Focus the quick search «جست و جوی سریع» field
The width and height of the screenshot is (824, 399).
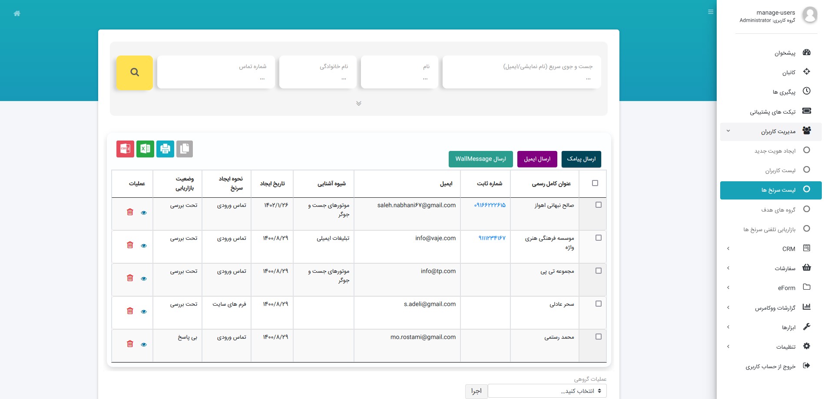pos(521,72)
